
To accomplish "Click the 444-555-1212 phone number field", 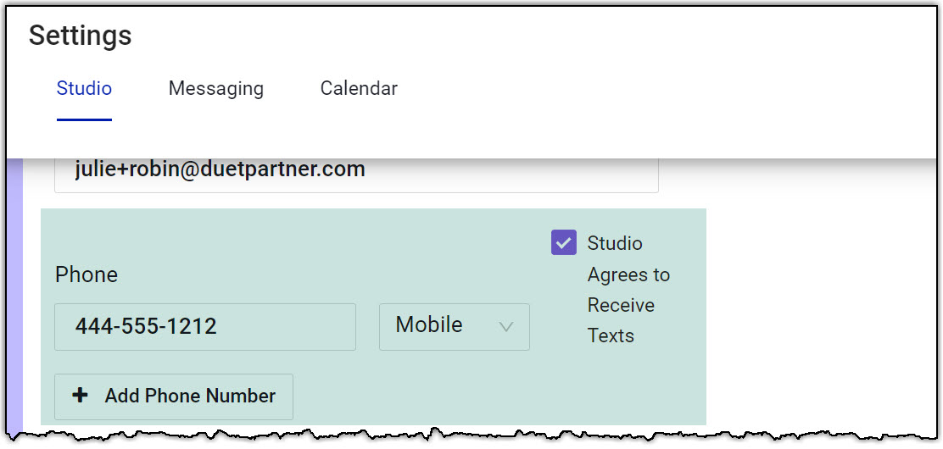I will [x=205, y=326].
